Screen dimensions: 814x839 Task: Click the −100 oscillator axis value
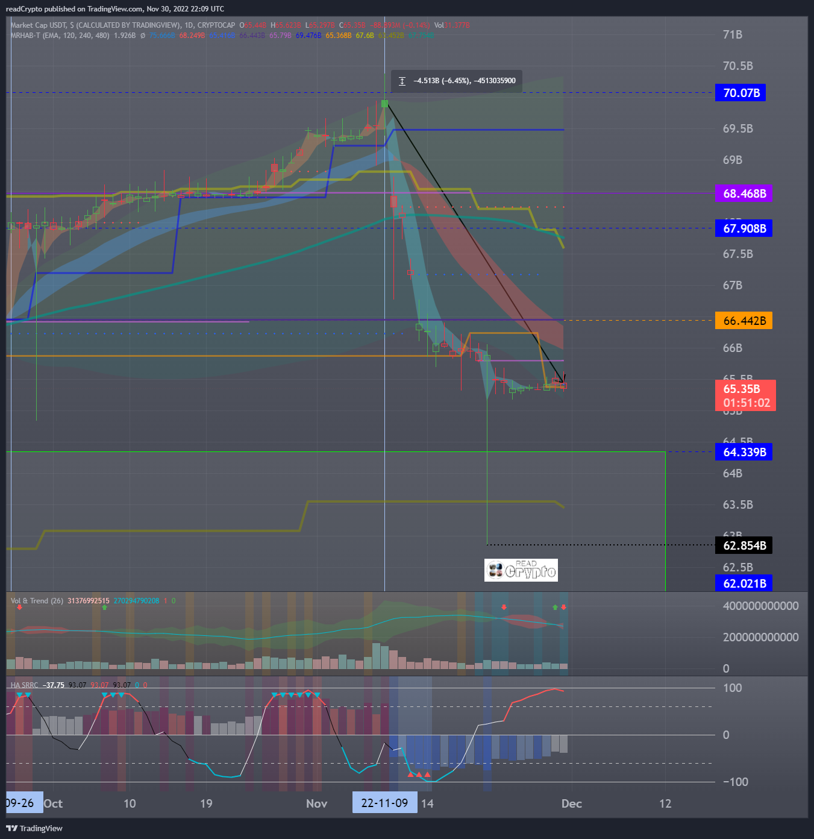pos(736,782)
